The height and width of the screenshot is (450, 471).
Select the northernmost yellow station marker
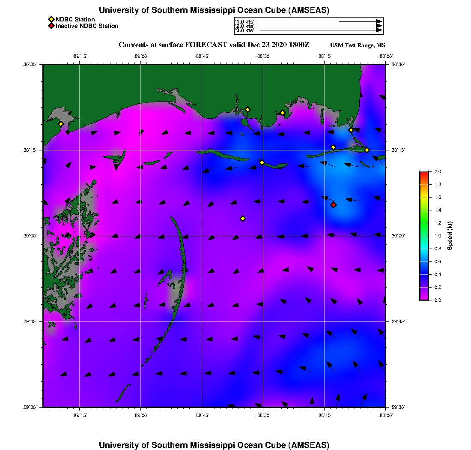click(x=247, y=110)
